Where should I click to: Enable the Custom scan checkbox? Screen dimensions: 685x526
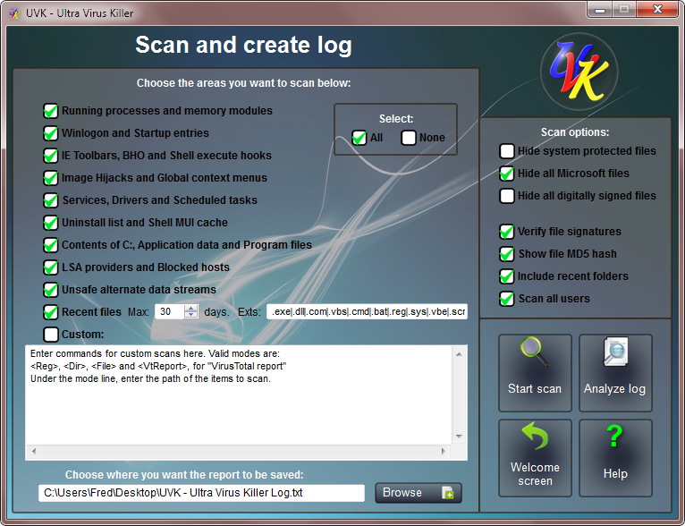point(51,335)
